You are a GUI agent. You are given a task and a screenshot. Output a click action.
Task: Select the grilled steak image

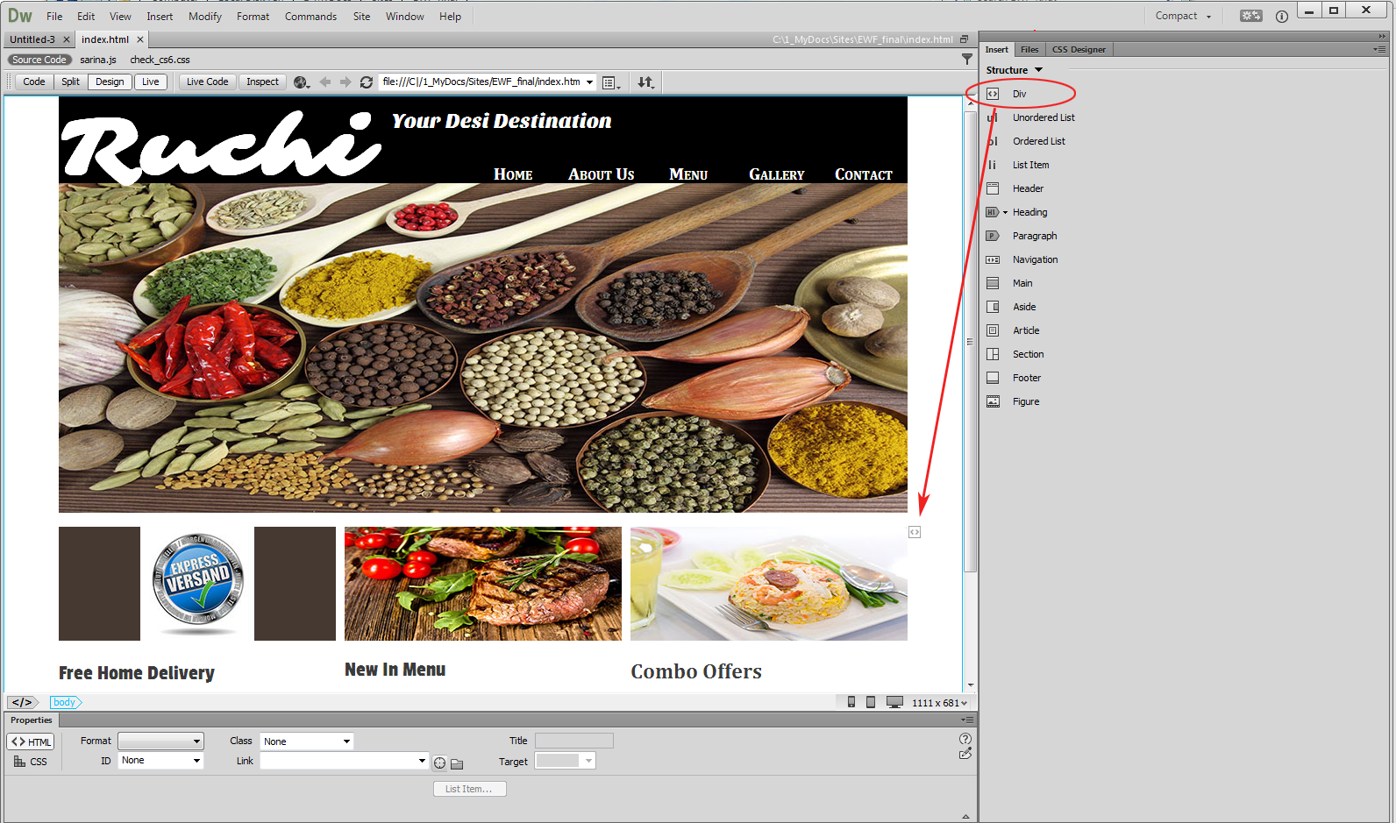click(483, 584)
